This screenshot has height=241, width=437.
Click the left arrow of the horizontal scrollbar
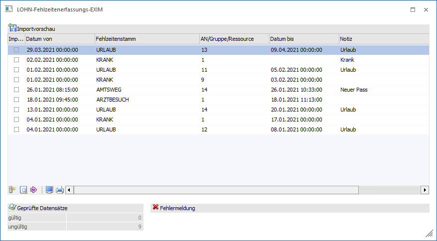69,190
